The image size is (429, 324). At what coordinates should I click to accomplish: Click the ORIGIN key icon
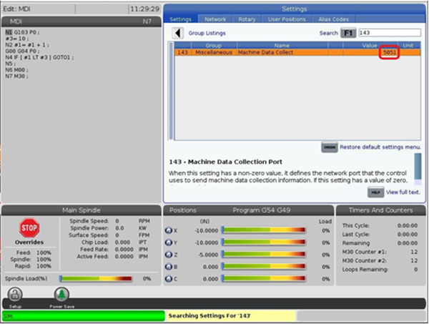click(330, 147)
